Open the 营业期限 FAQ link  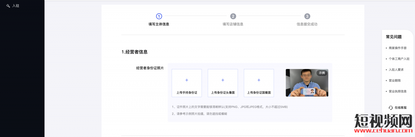[x=395, y=80]
